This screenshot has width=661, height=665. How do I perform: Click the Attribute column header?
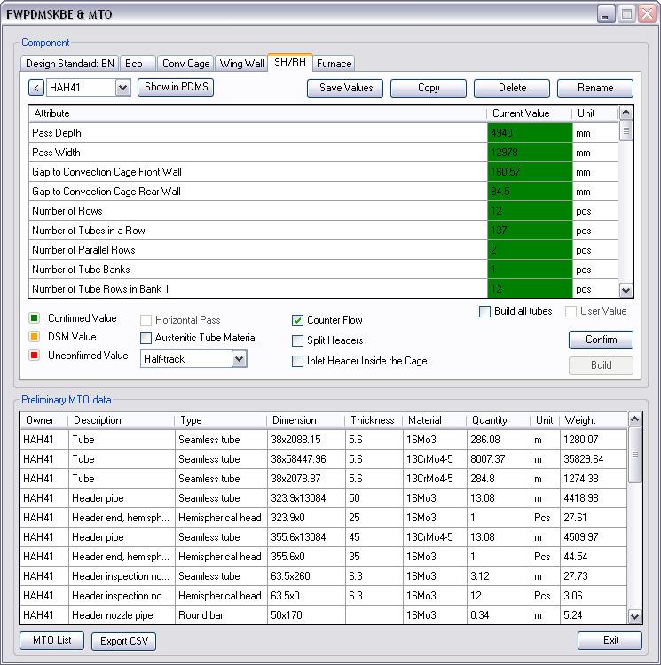[257, 113]
